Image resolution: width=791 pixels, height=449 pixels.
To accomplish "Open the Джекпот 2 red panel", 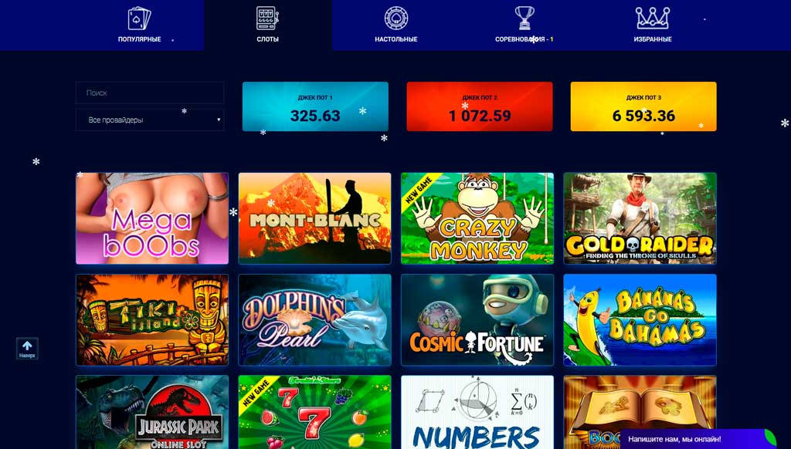I will point(480,106).
